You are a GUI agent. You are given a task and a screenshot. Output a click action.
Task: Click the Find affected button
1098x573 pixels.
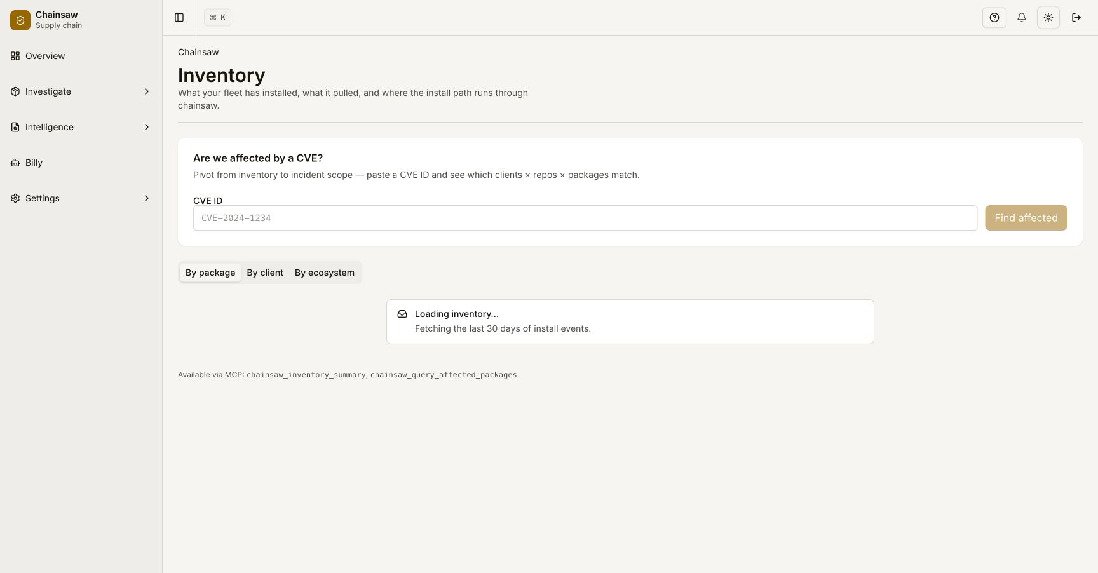[x=1026, y=218]
